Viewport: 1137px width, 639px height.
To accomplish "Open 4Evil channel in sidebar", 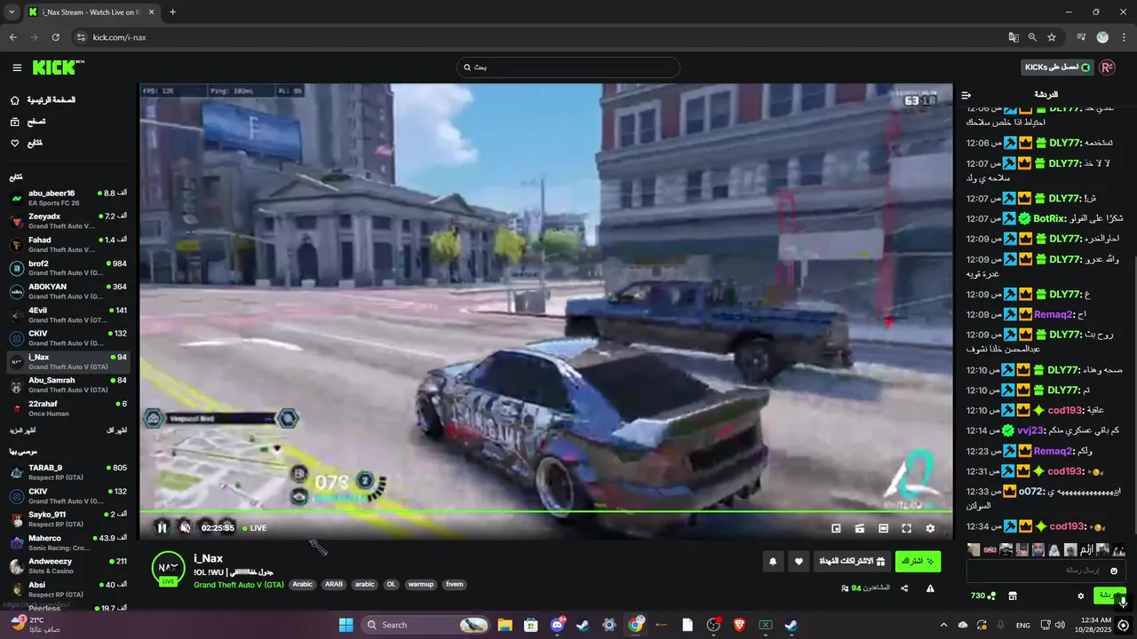I will point(69,315).
